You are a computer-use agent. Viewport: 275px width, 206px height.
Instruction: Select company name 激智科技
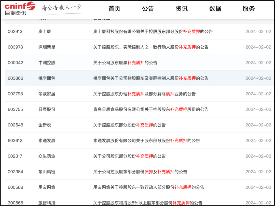click(47, 203)
